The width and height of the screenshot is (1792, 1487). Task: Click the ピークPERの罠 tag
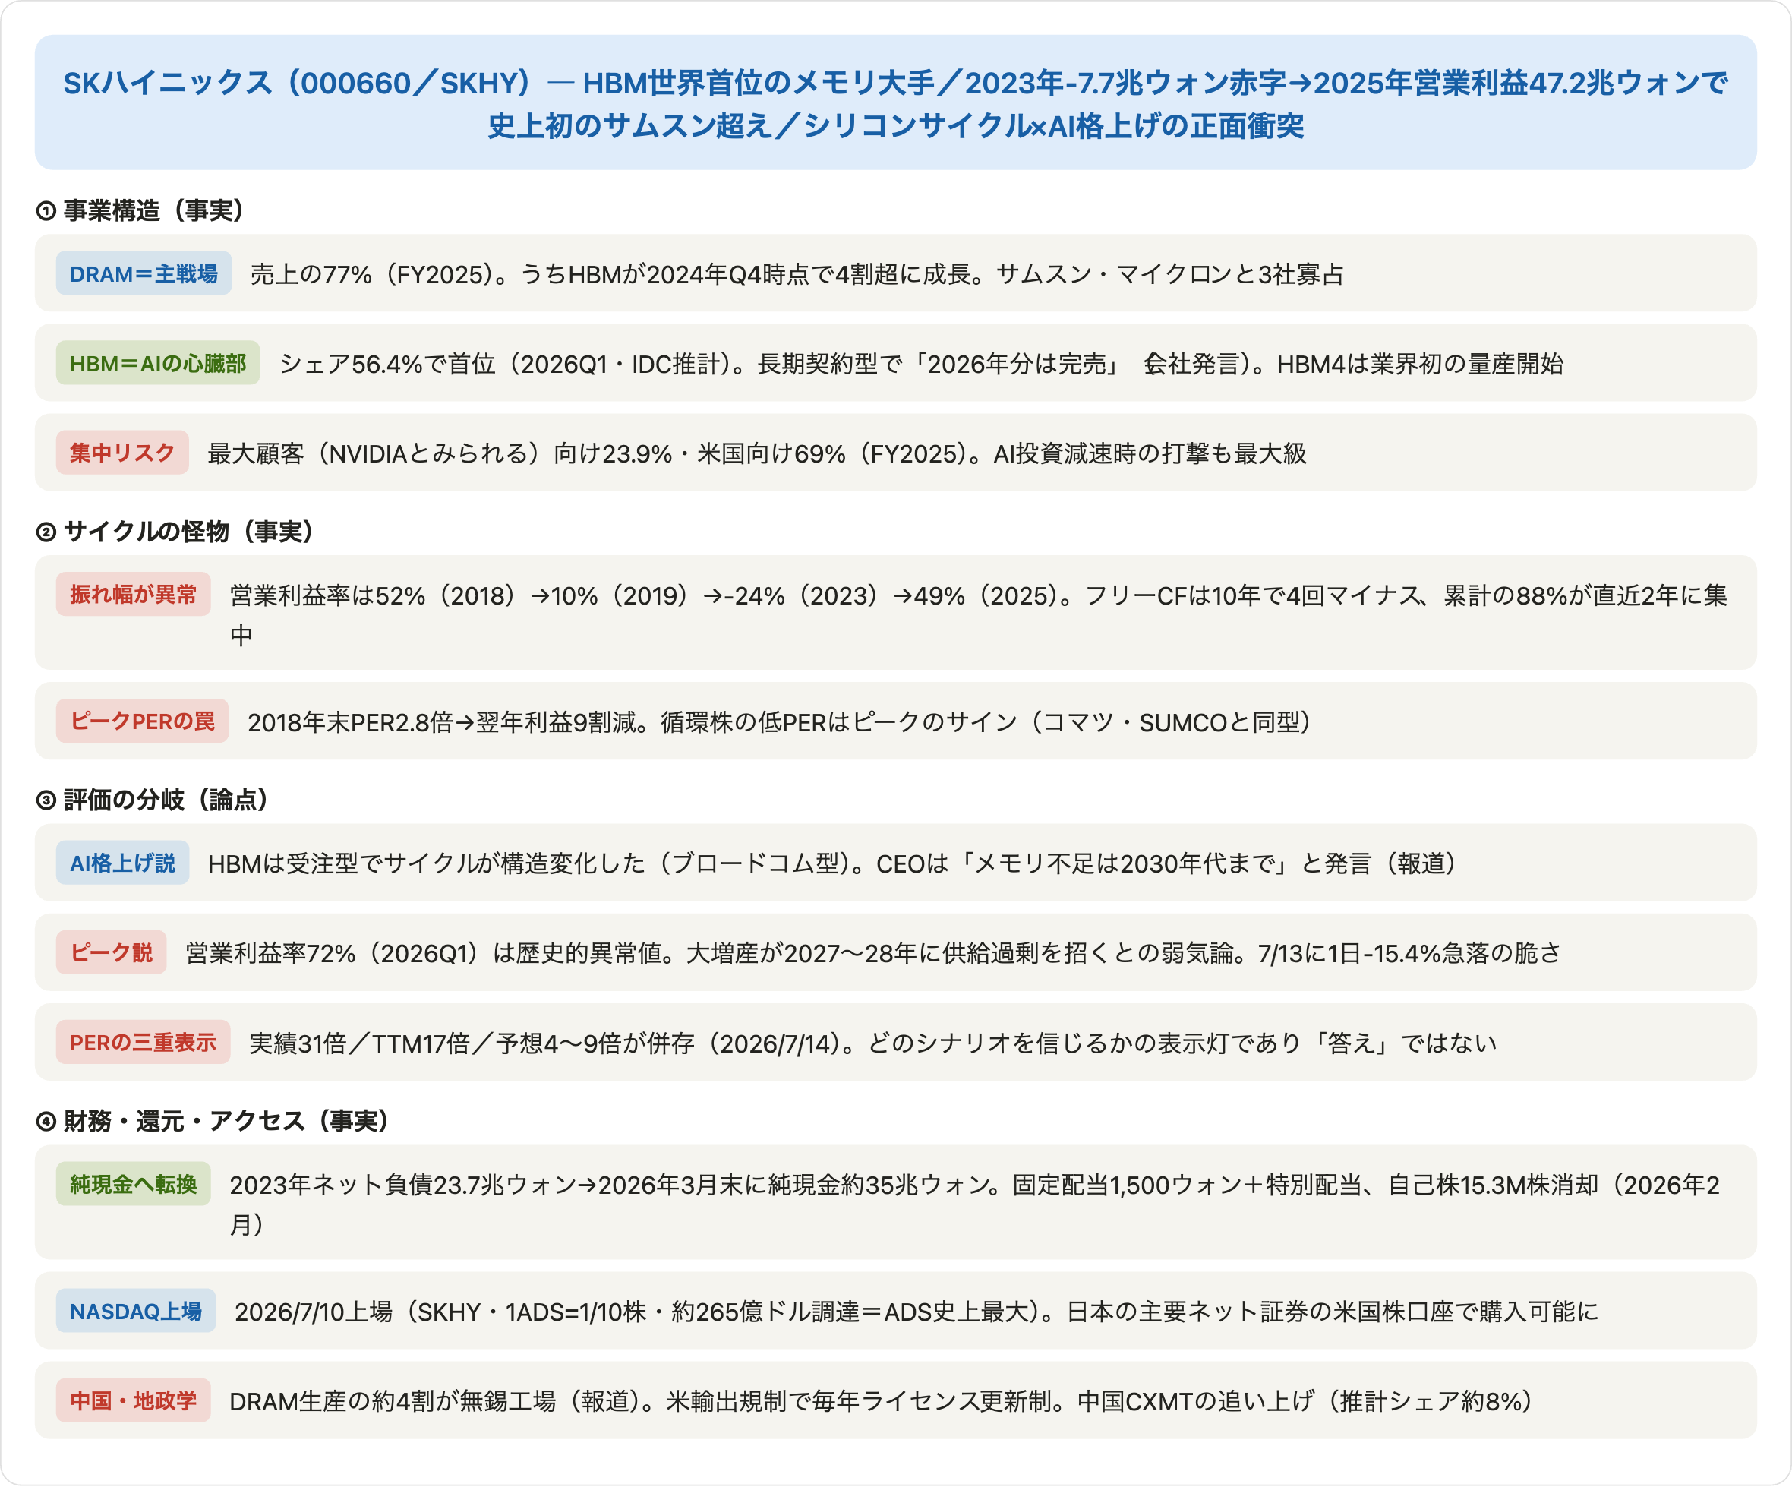coord(143,721)
